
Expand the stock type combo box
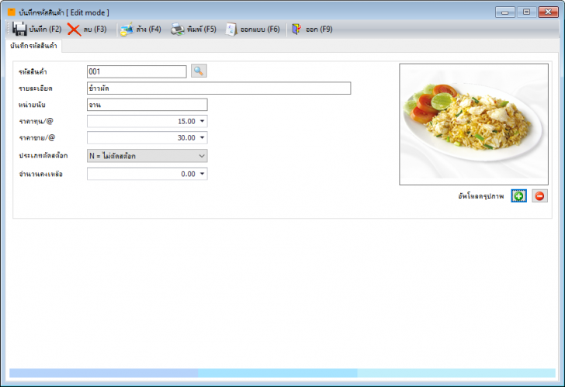(202, 156)
